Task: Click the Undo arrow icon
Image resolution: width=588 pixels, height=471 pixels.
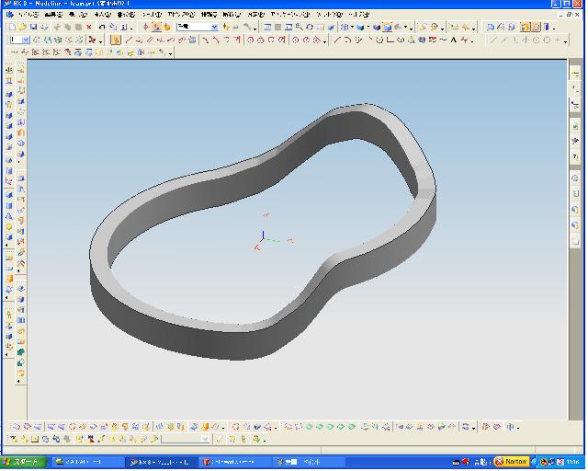Action: [x=100, y=28]
